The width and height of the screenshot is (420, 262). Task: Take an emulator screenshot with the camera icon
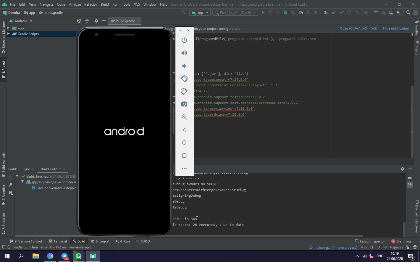point(184,104)
